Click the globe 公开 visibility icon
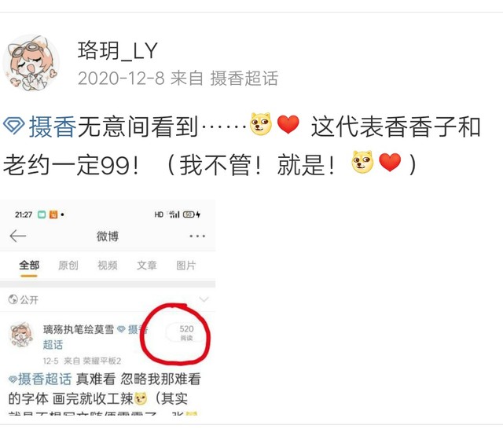503x429 pixels. [13, 299]
